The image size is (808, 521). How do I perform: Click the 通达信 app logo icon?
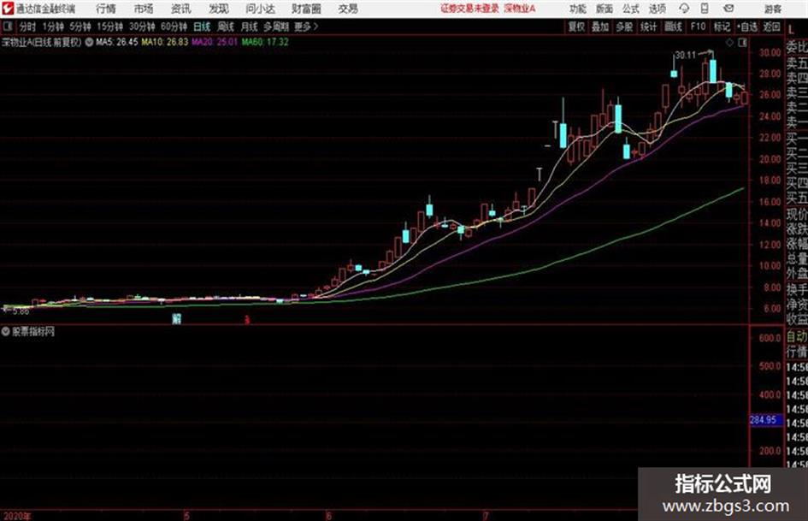click(8, 9)
